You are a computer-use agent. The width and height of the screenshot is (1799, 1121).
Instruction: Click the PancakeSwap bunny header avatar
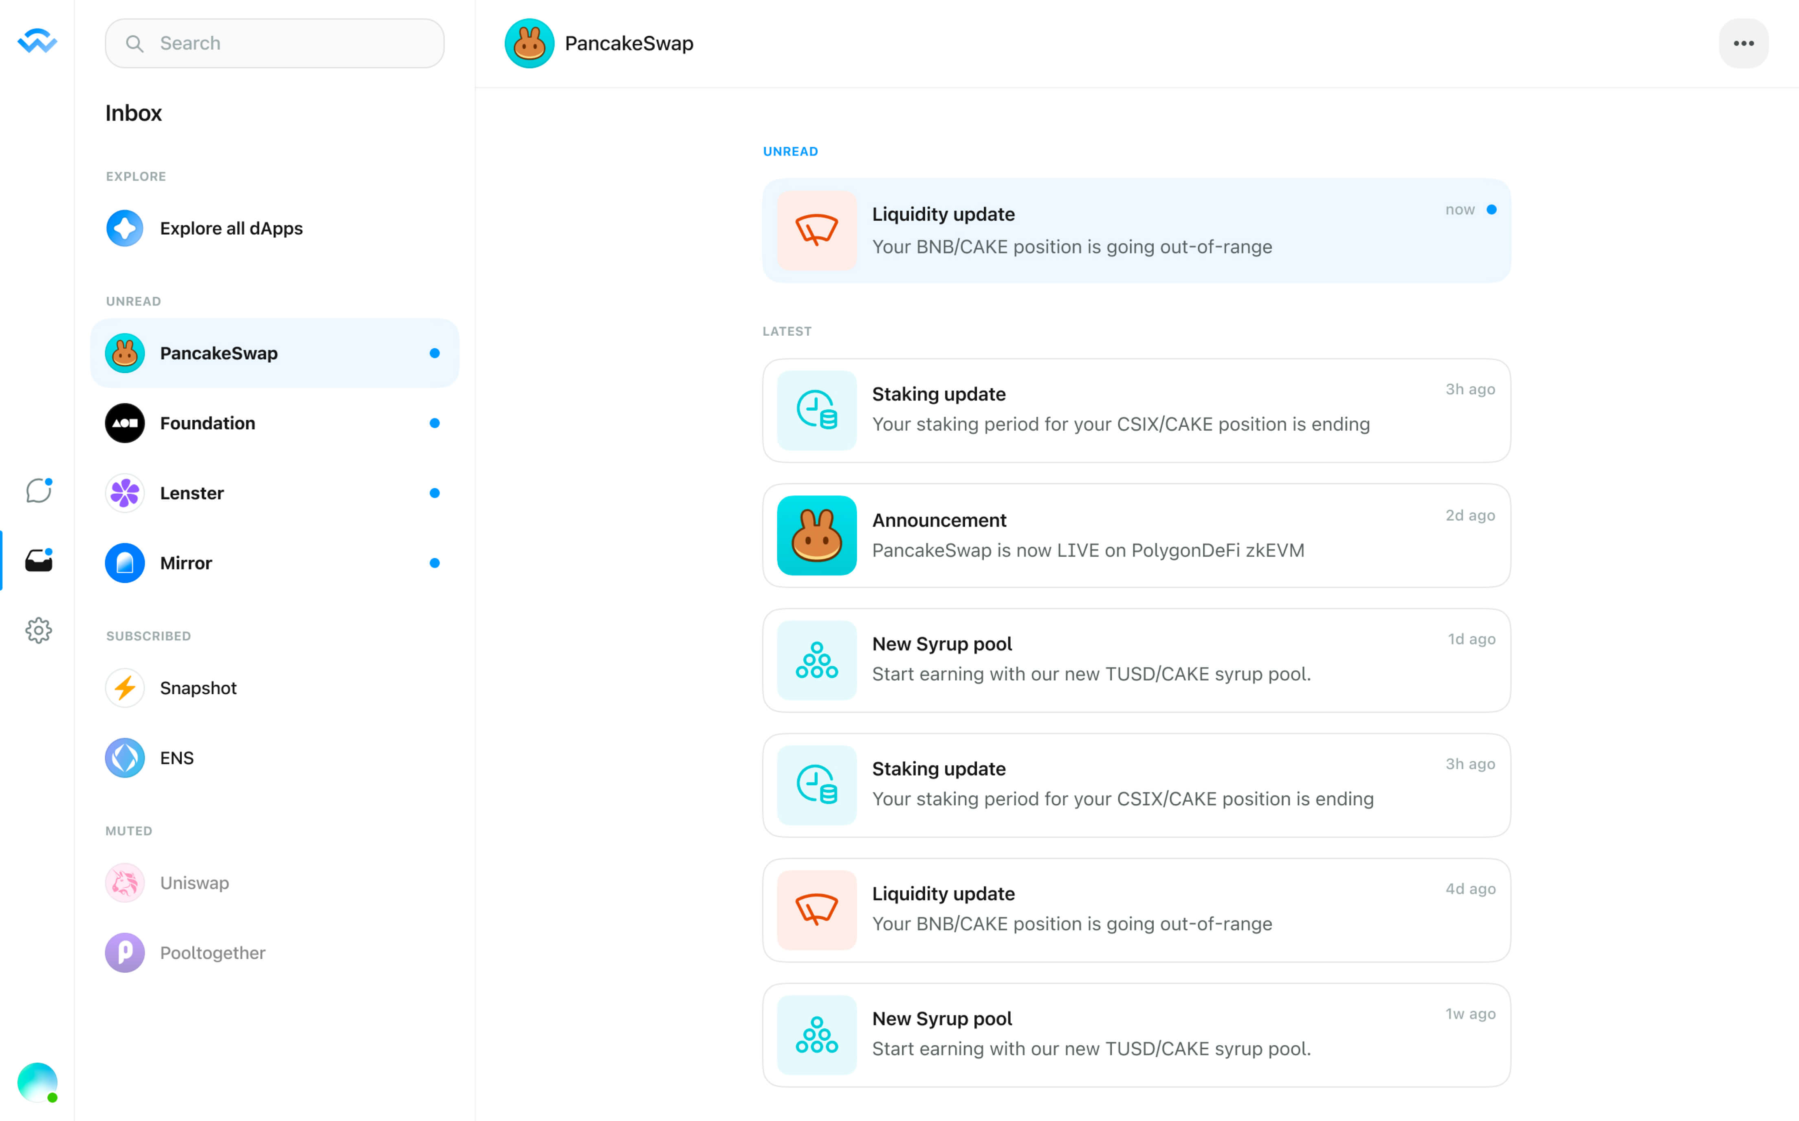click(529, 44)
